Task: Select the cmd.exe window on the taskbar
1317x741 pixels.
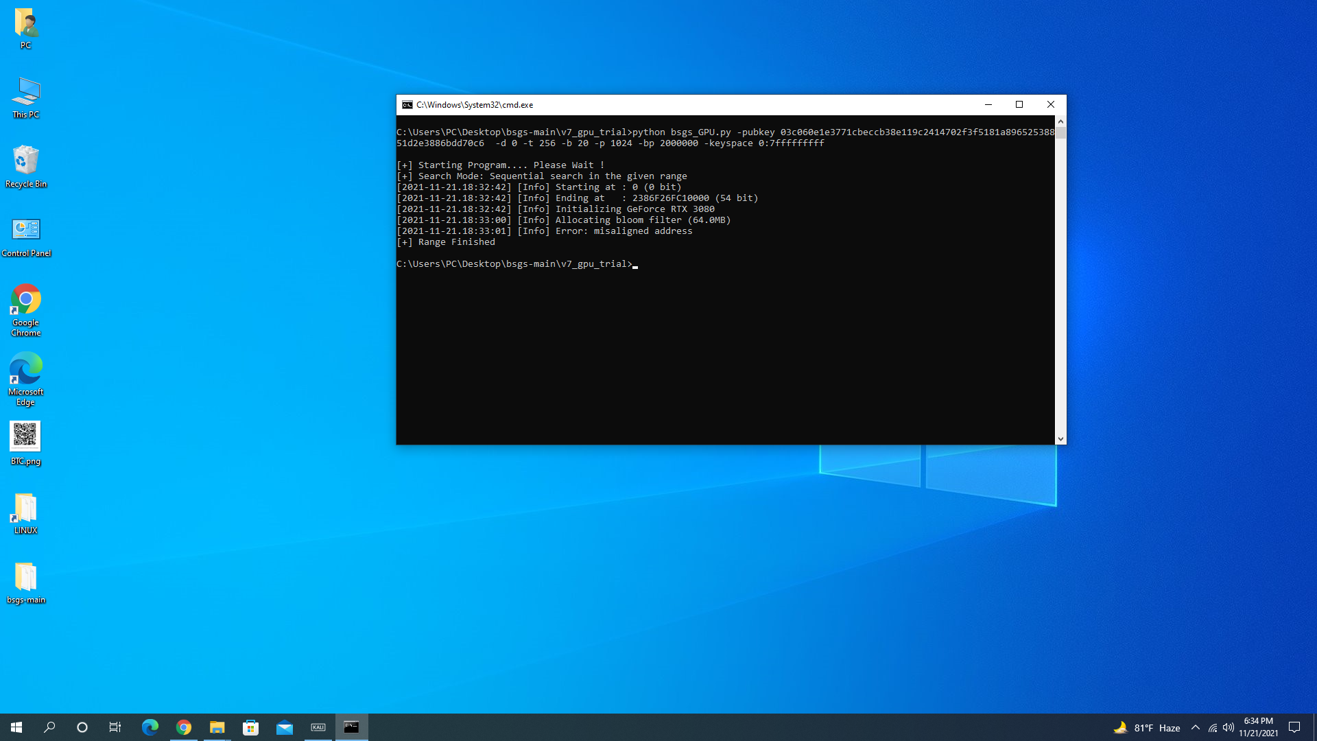Action: click(x=352, y=727)
